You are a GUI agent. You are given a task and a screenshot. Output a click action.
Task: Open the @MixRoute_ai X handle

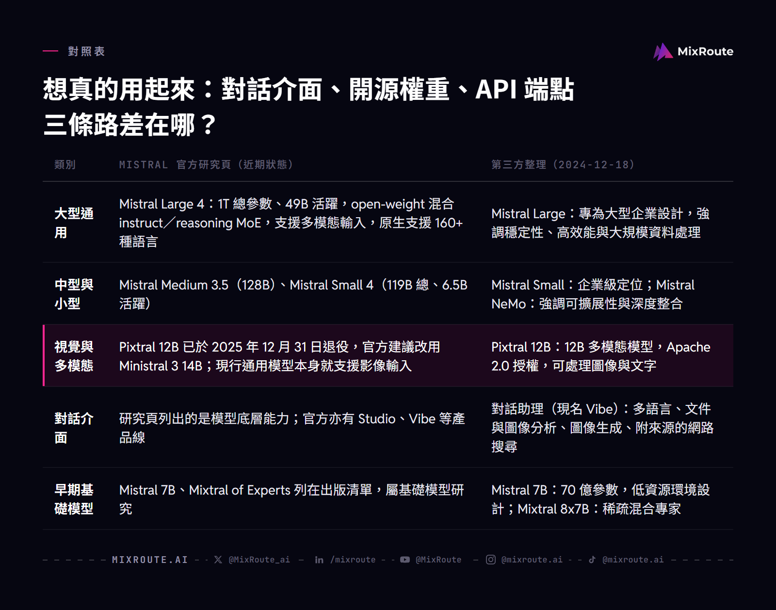click(259, 560)
